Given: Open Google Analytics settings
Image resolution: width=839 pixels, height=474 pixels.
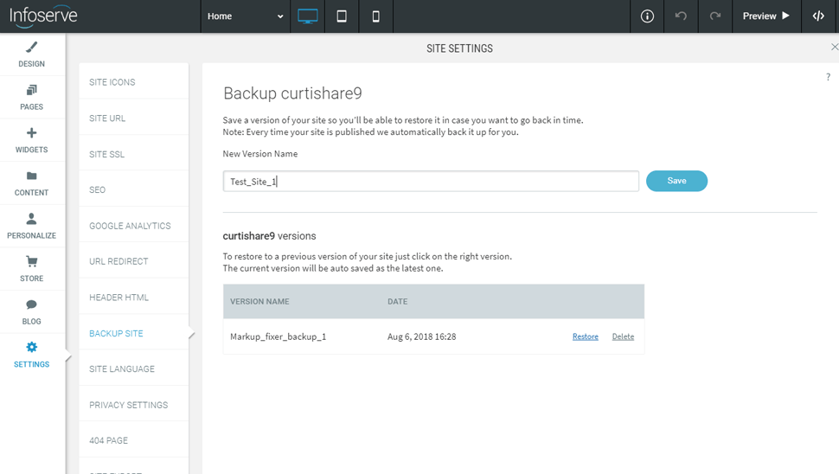Looking at the screenshot, I should [130, 226].
